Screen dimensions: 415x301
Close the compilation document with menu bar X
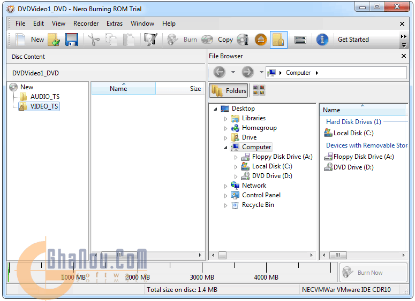click(402, 24)
